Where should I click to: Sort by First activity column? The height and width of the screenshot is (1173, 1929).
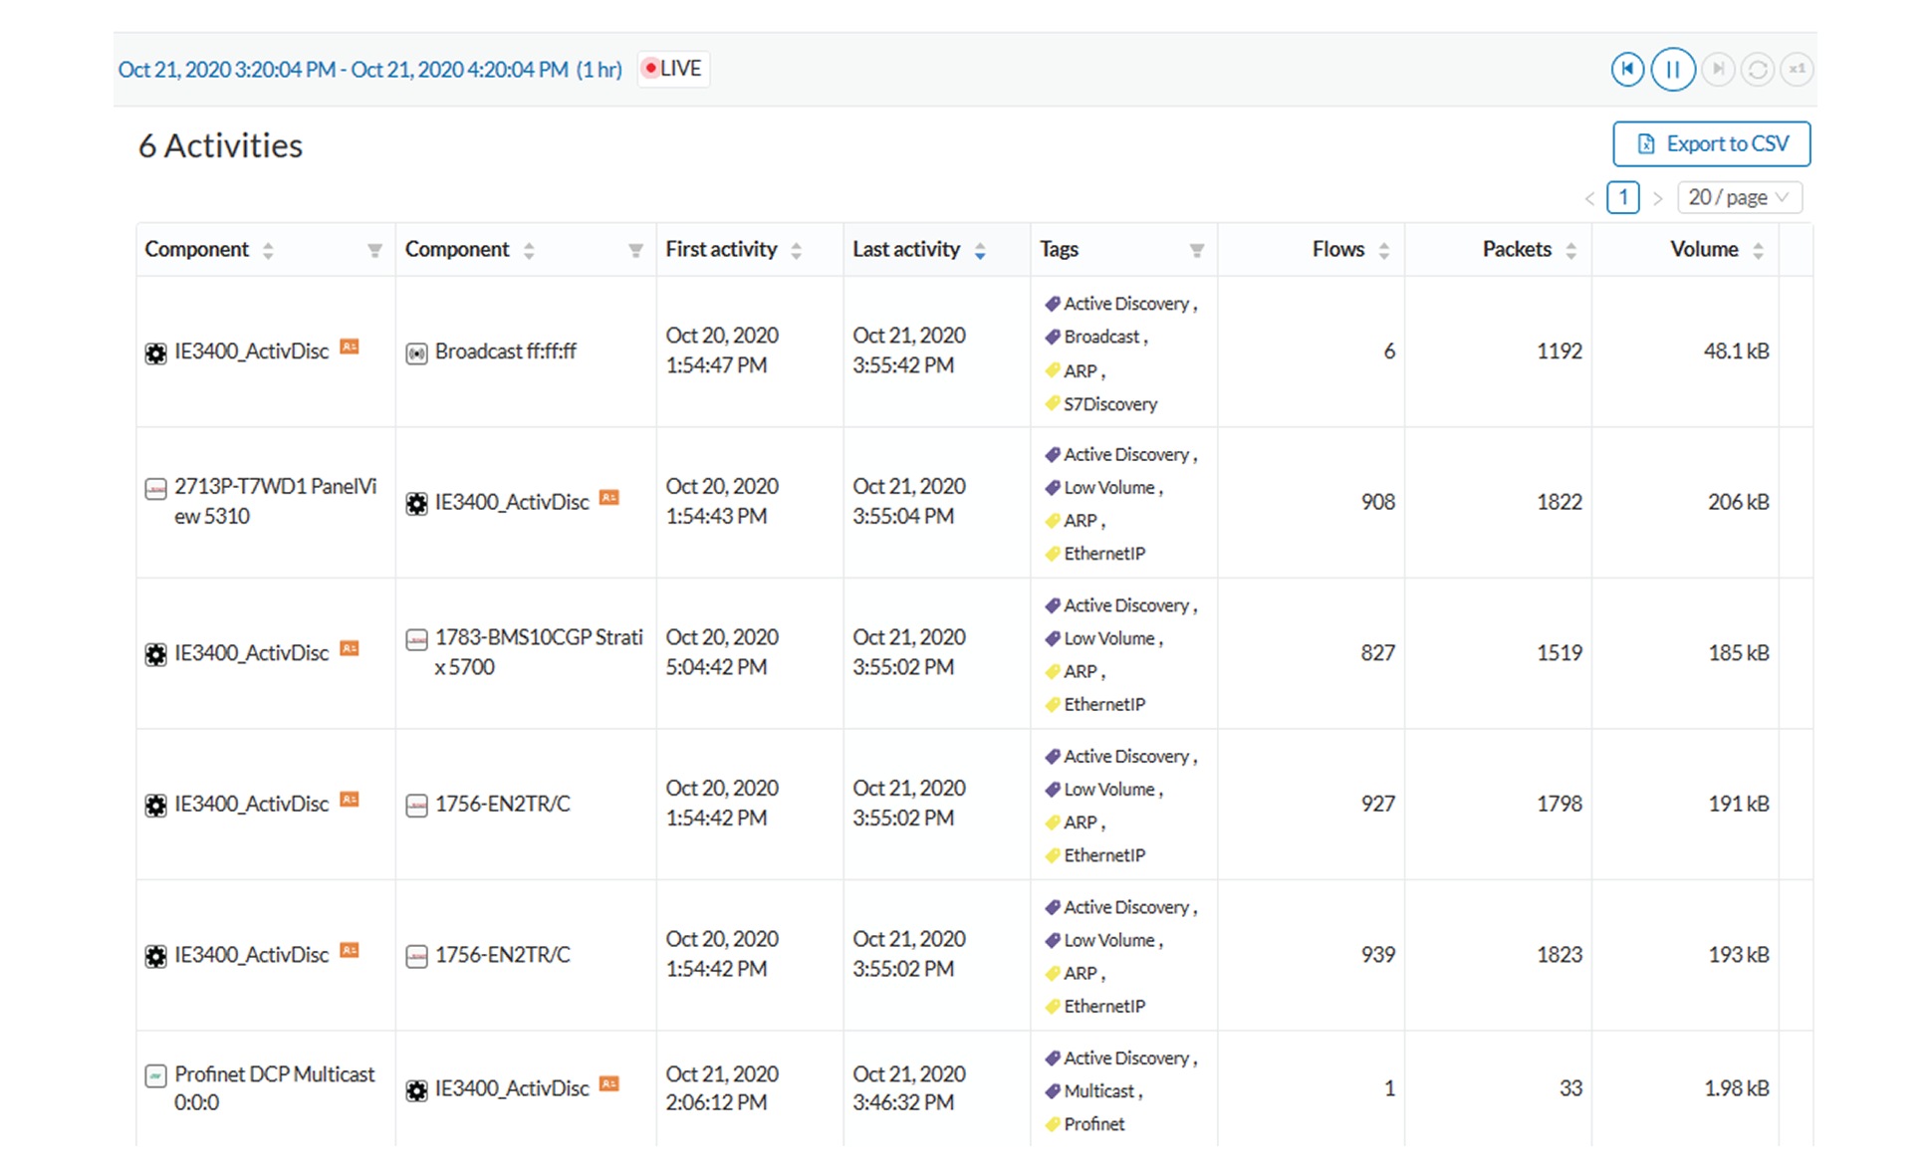[796, 251]
